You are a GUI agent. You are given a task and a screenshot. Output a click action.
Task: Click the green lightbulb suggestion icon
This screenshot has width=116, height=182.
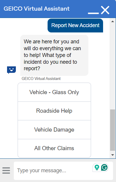click(x=97, y=167)
